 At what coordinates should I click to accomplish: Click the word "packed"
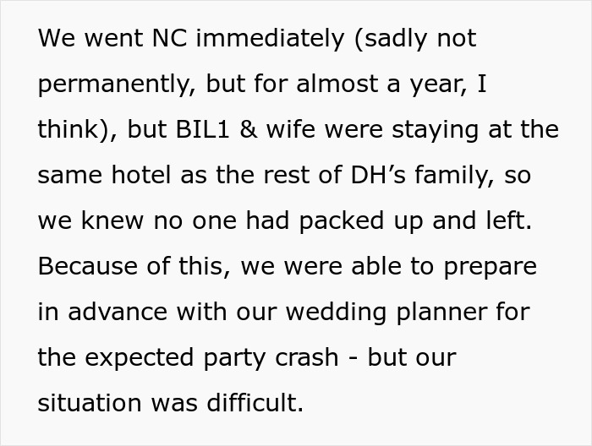[x=342, y=221]
